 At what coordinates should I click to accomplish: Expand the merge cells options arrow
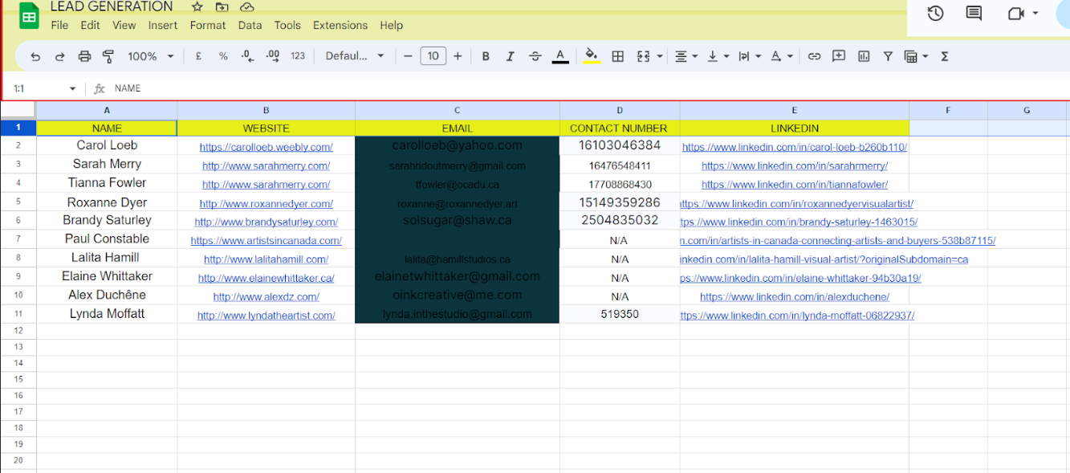[x=660, y=56]
